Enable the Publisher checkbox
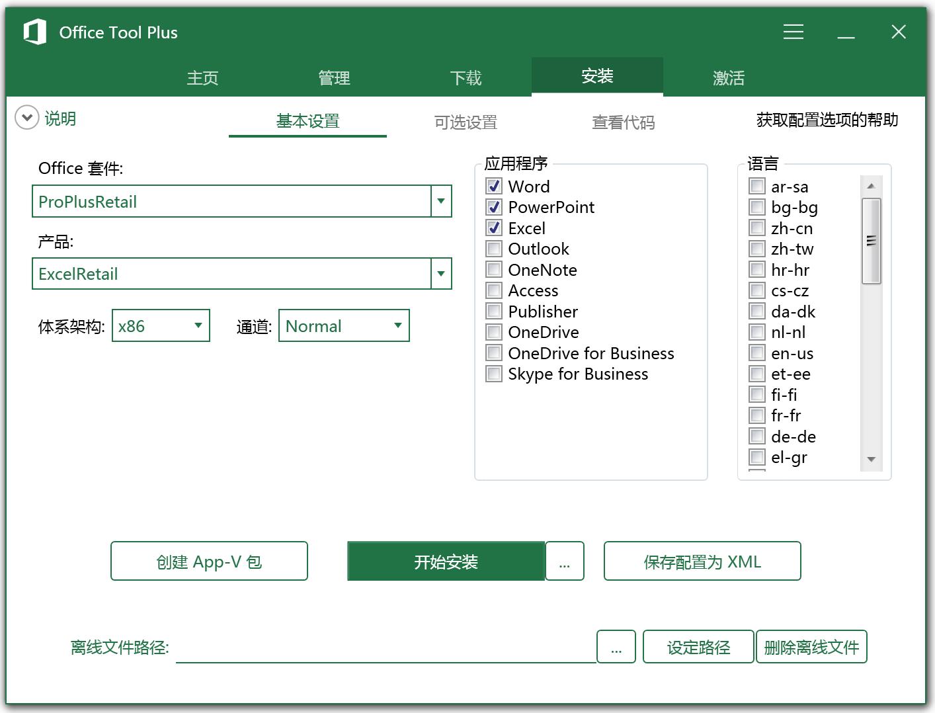Screen dimensions: 935x713 tap(493, 311)
